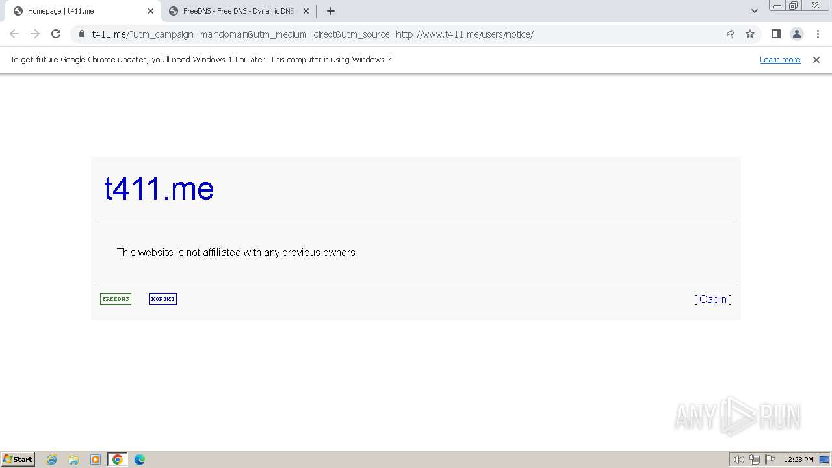Open the Windows Start menu

18,459
